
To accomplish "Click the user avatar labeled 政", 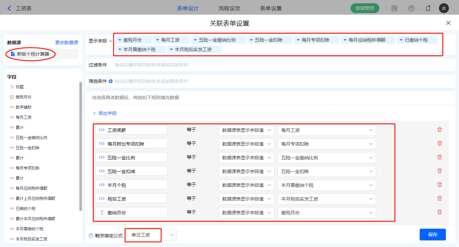I will 444,9.
